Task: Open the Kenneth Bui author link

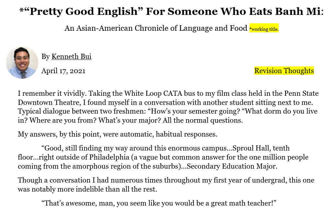Action: [x=71, y=57]
